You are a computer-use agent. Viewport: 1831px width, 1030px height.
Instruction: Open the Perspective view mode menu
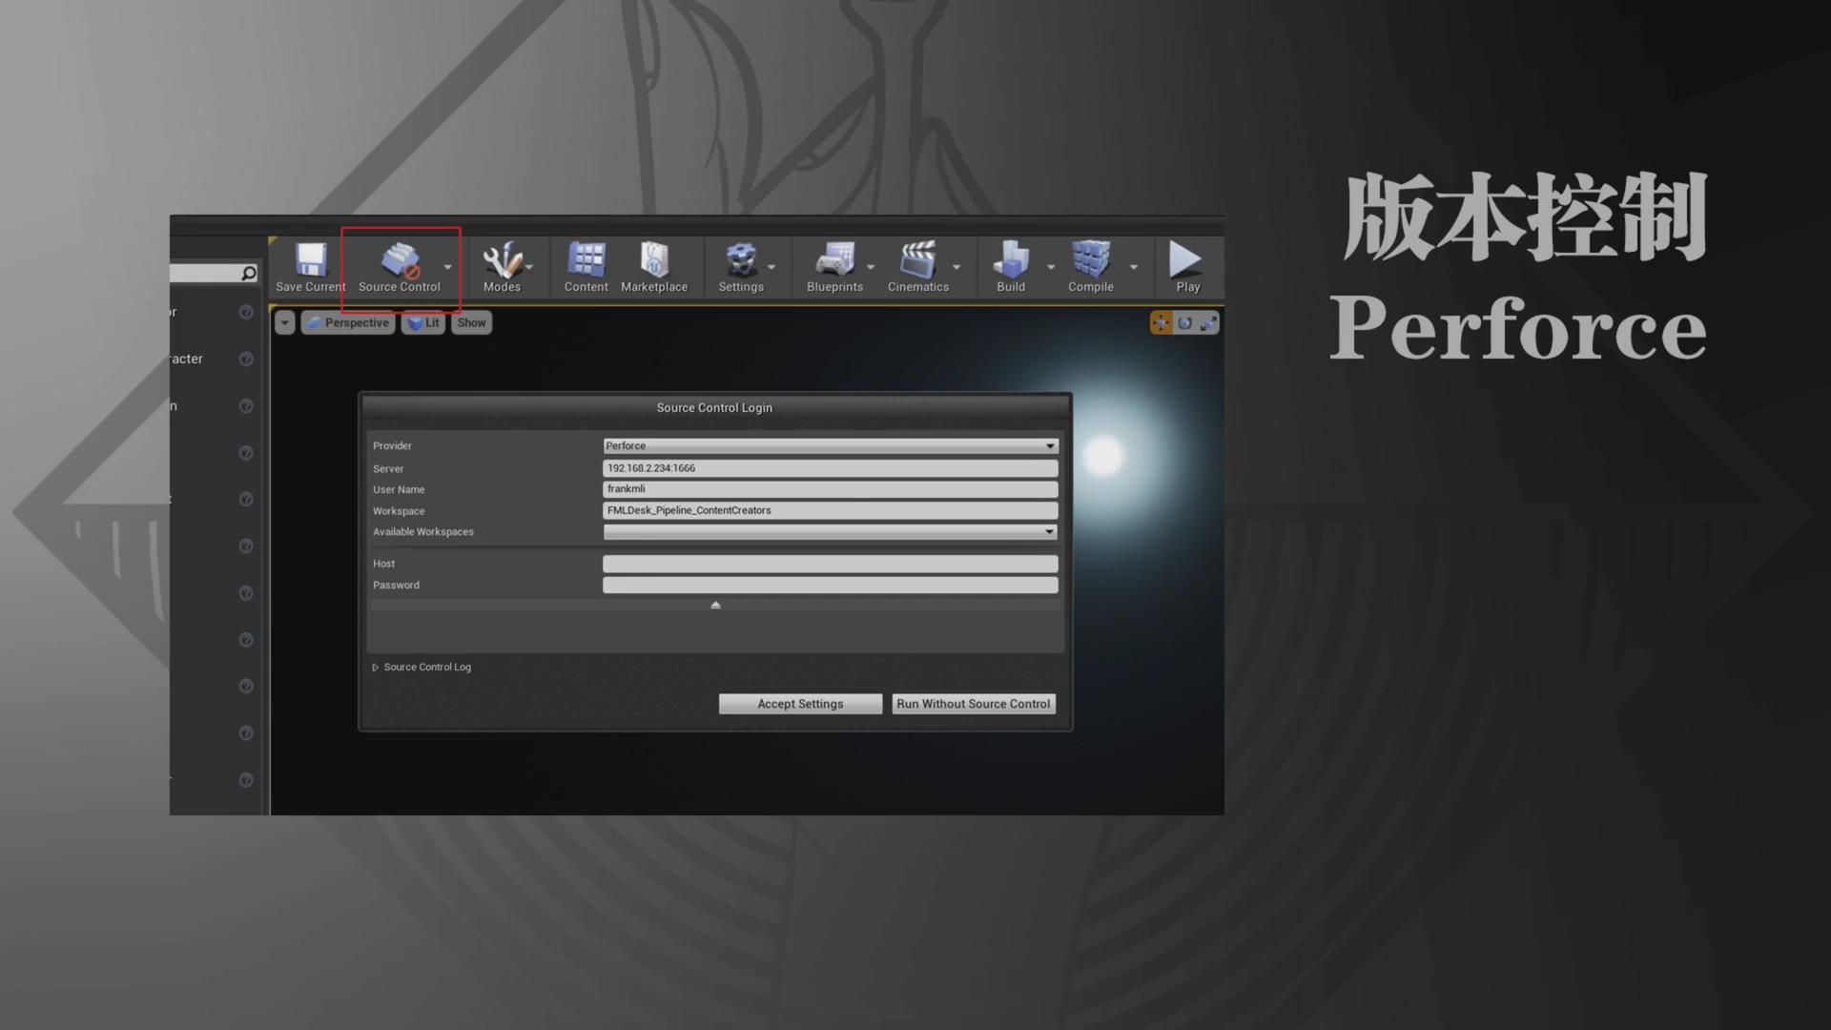(348, 323)
